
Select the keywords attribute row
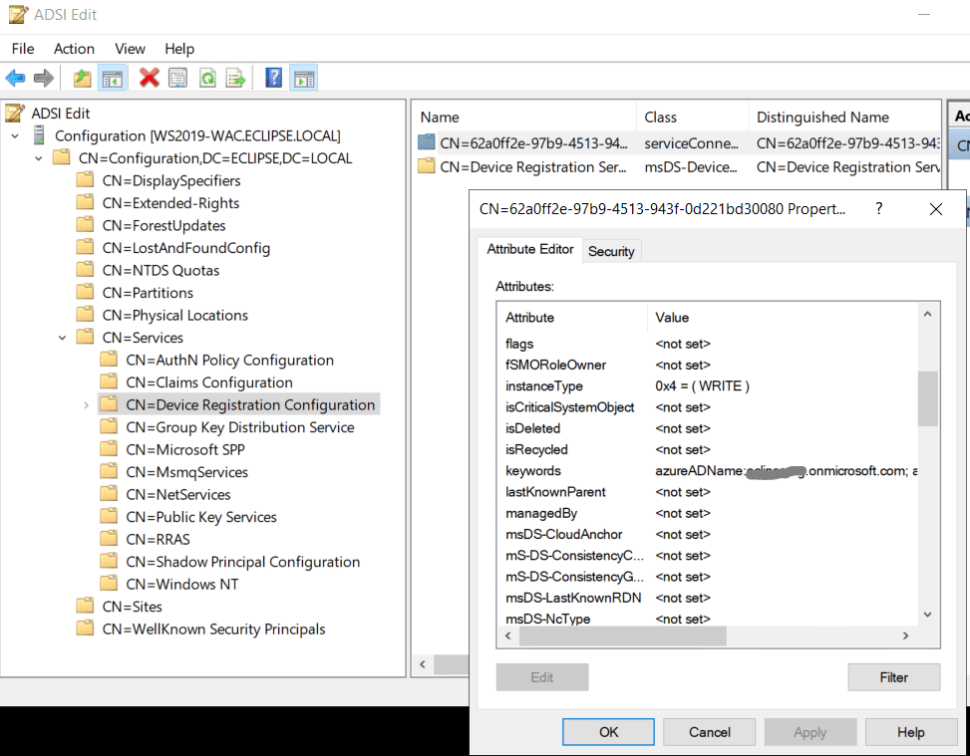tap(533, 471)
